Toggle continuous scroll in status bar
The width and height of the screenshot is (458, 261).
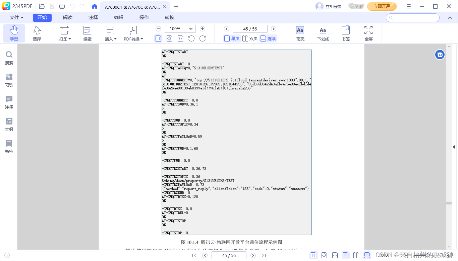tap(367, 255)
